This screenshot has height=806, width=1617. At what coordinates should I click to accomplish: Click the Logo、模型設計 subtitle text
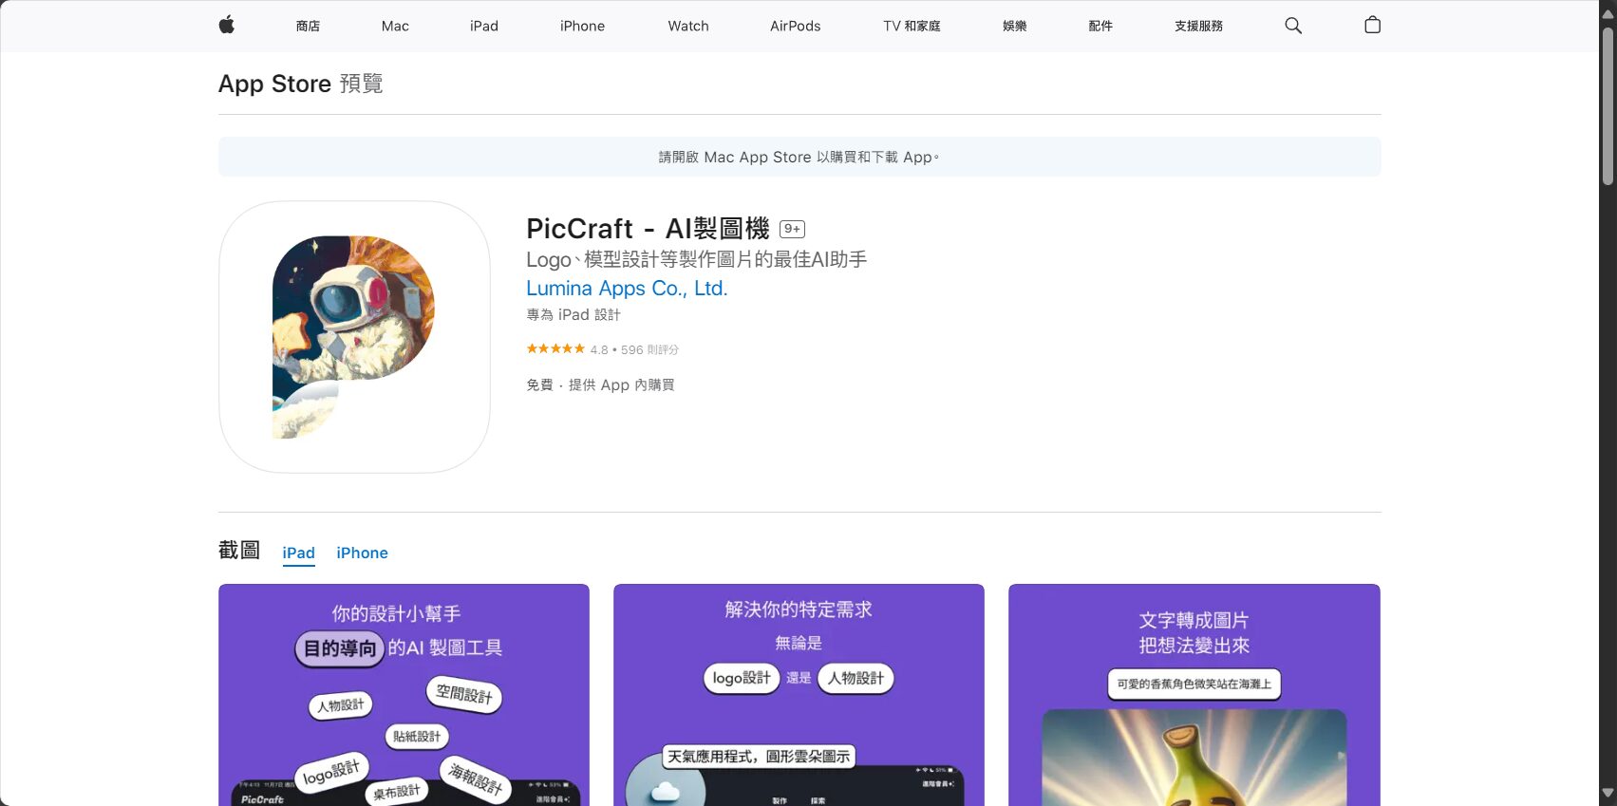pyautogui.click(x=696, y=259)
